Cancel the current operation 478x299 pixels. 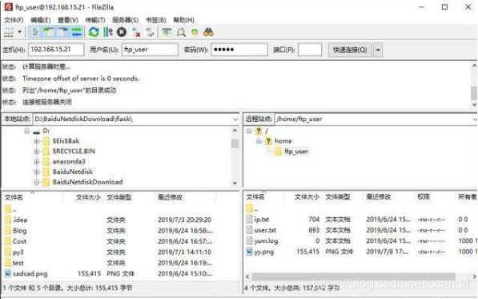click(x=122, y=32)
